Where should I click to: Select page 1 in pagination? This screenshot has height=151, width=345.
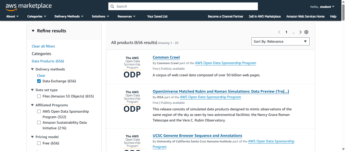coord(286,32)
